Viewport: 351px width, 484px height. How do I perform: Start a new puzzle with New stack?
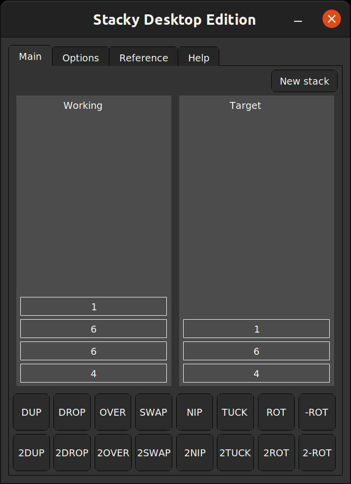304,81
